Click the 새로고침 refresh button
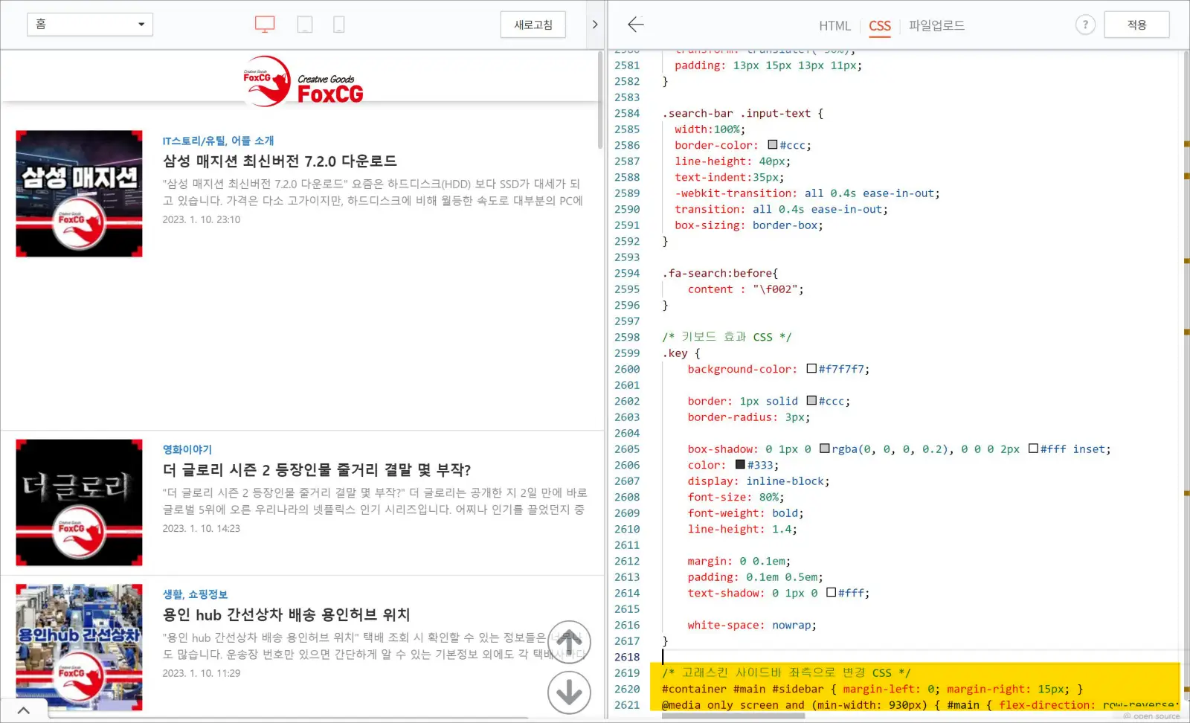The width and height of the screenshot is (1190, 723). [533, 25]
